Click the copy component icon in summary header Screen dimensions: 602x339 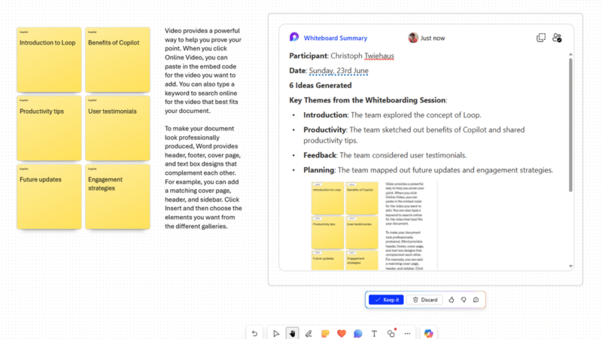[541, 37]
